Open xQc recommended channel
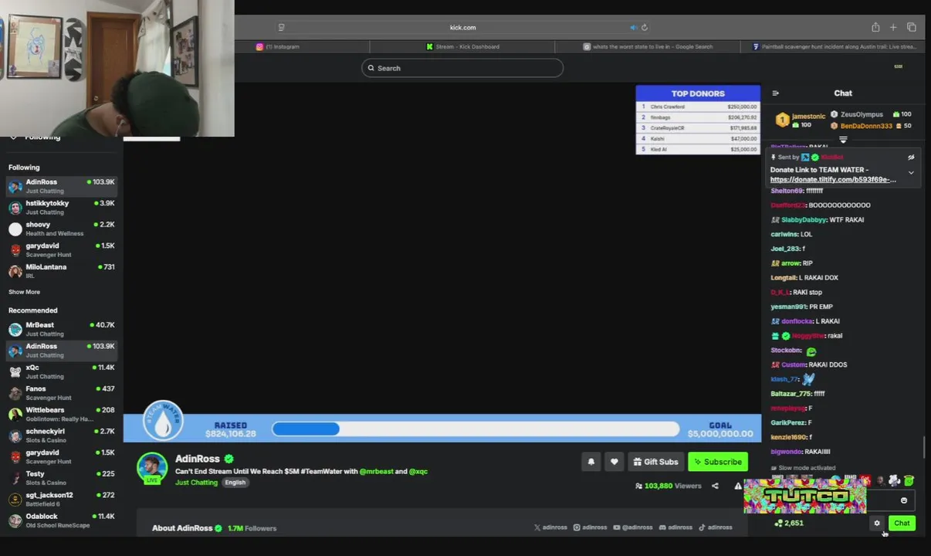The image size is (931, 556). 62,371
